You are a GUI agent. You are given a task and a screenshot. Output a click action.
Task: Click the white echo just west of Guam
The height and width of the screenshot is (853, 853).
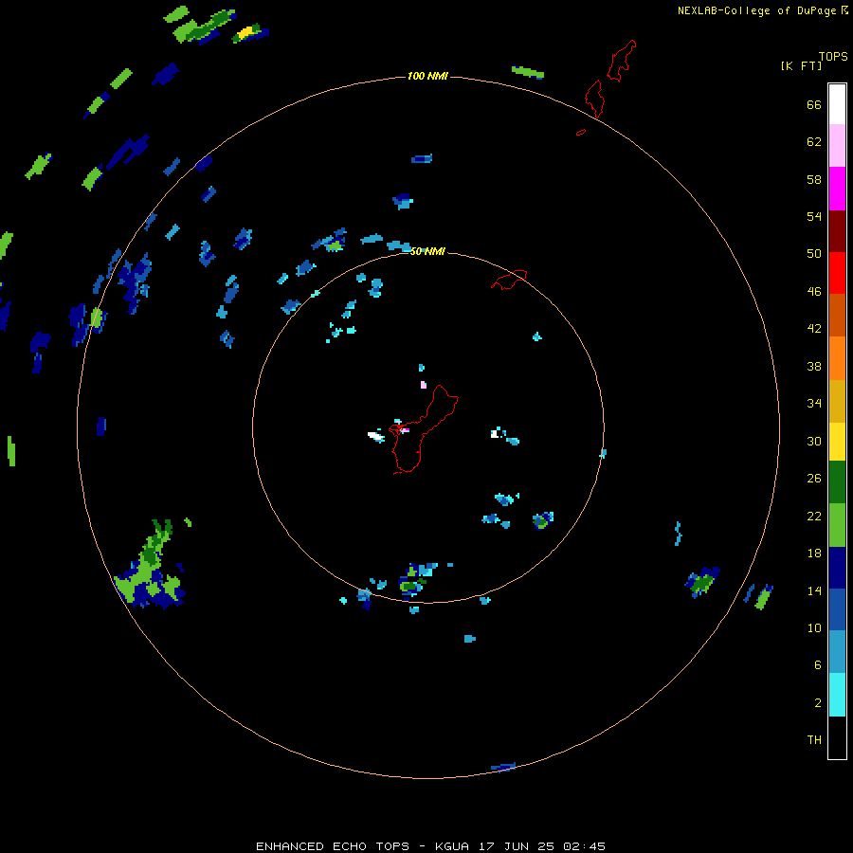point(375,436)
